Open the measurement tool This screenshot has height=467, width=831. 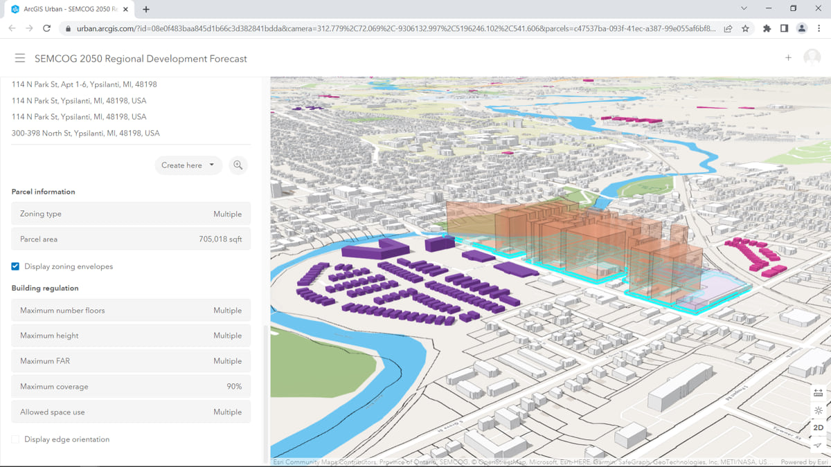[x=818, y=393]
